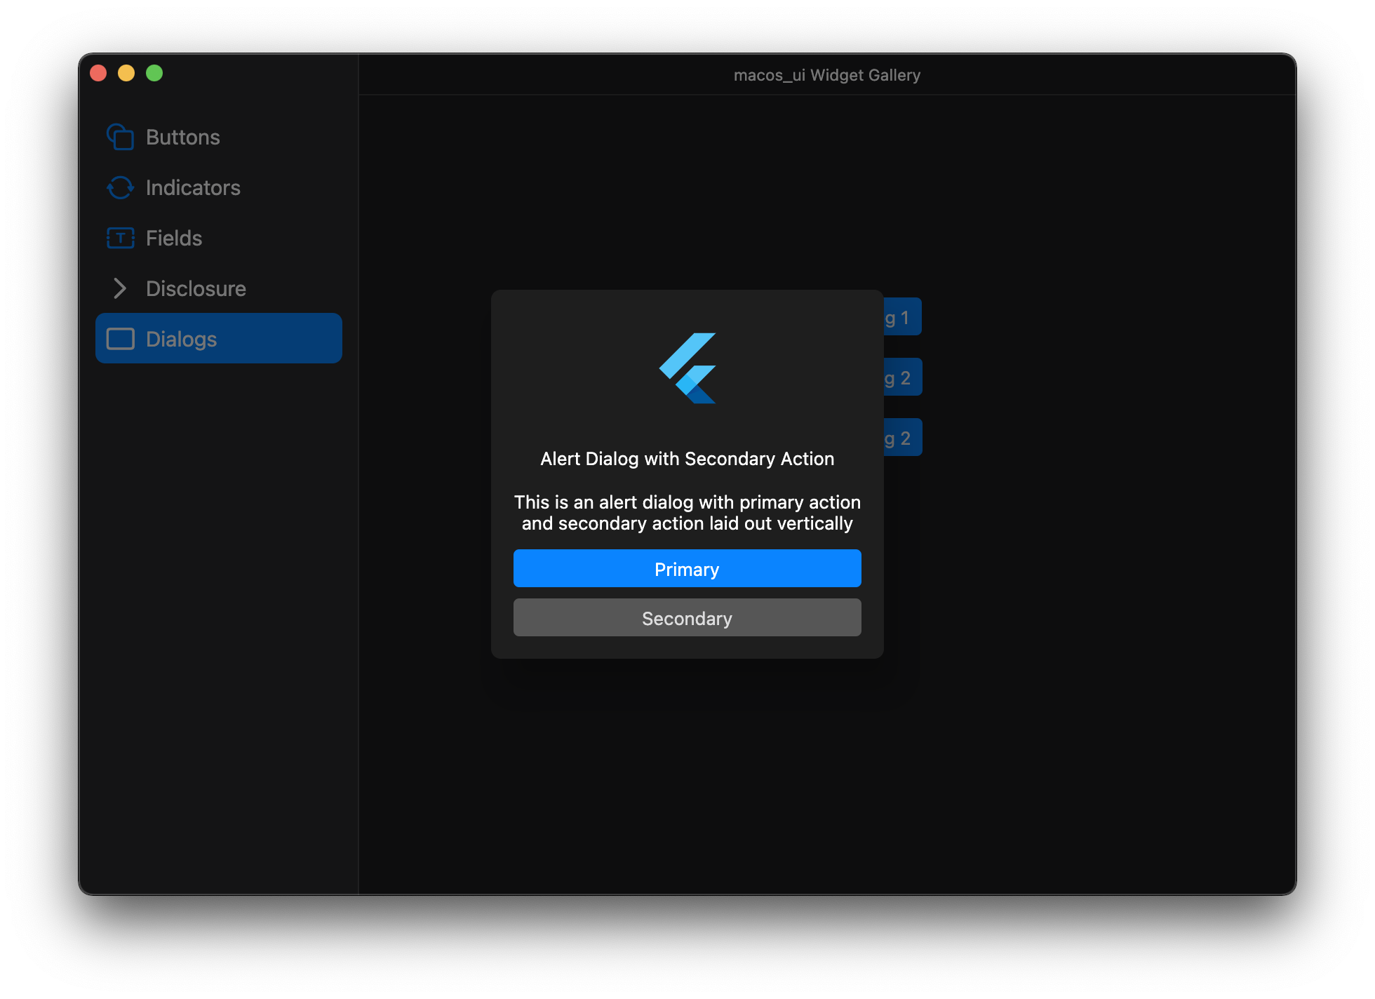Open the Buttons page label
Viewport: 1375px width, 999px height.
tap(182, 137)
